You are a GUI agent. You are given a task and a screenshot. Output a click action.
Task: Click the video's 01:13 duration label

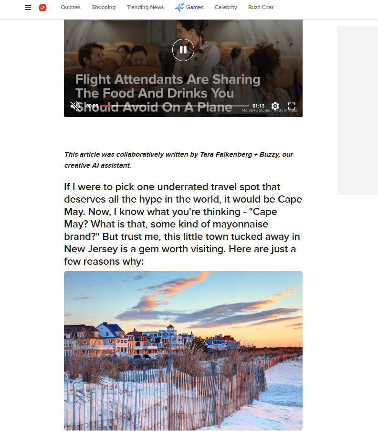point(258,106)
